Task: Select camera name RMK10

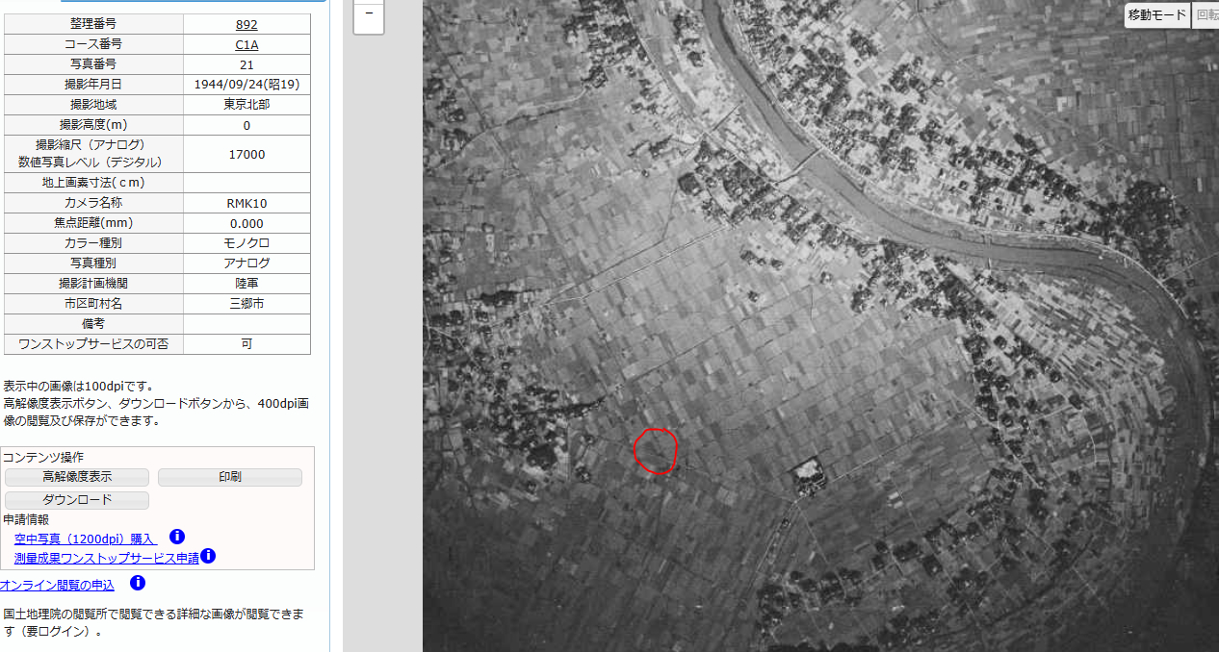Action: pos(246,204)
